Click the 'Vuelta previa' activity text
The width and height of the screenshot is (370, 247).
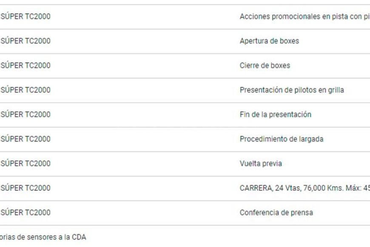pyautogui.click(x=260, y=164)
